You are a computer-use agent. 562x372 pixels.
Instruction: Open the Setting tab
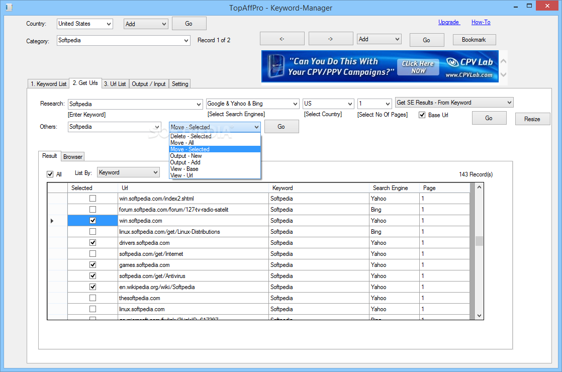click(x=180, y=84)
